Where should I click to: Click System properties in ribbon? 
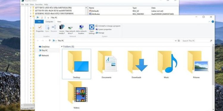[103, 29]
